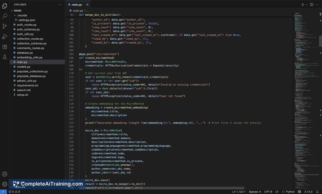Click line number 105 in gutter
Viewport: 322px width, 194px height.
(71, 54)
